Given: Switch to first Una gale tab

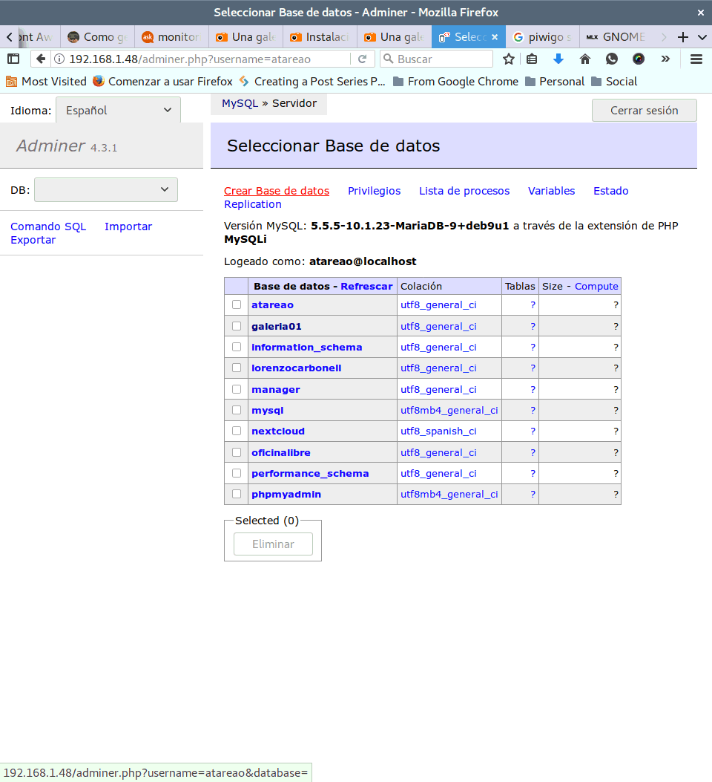Looking at the screenshot, I should pyautogui.click(x=245, y=37).
